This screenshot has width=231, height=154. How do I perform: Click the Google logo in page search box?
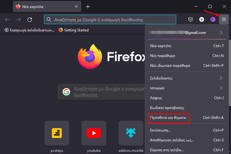[x=66, y=92]
